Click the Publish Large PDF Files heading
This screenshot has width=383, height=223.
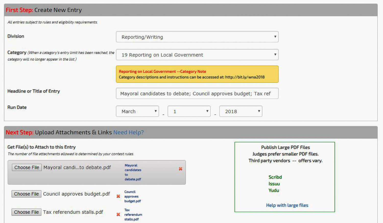(x=285, y=147)
